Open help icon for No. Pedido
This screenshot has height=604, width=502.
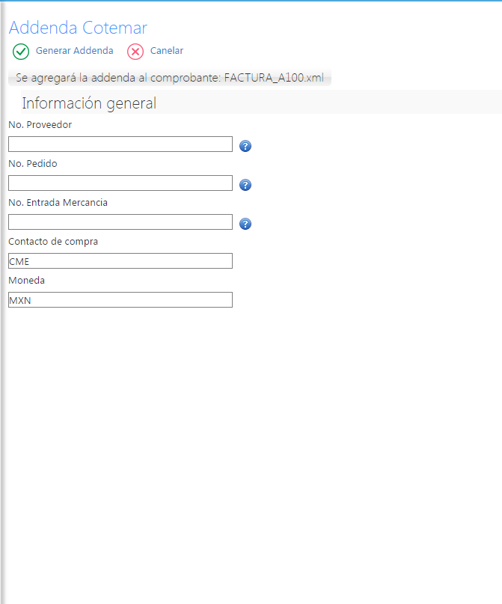pos(245,185)
